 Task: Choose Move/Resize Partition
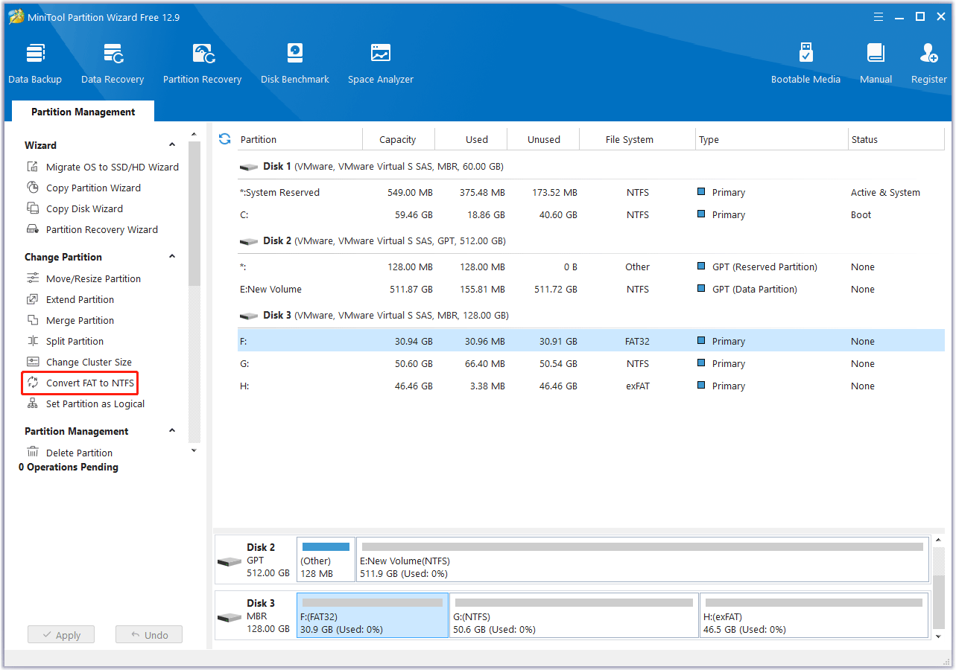pyautogui.click(x=83, y=278)
